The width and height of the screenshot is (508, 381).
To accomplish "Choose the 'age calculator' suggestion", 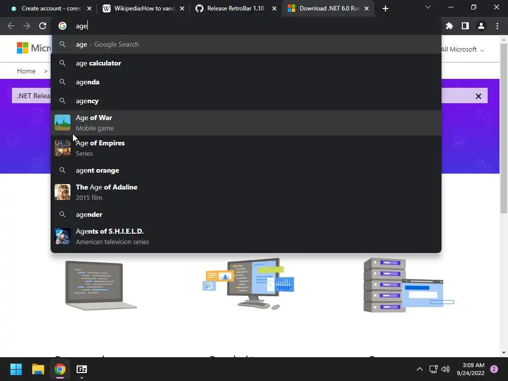I will pyautogui.click(x=246, y=63).
